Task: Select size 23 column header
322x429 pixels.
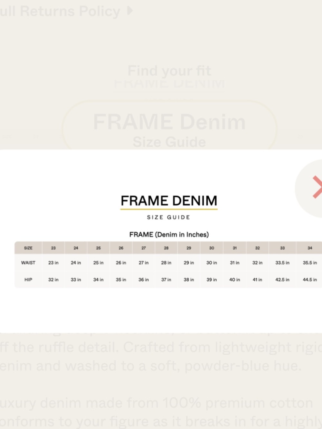Action: pyautogui.click(x=53, y=248)
